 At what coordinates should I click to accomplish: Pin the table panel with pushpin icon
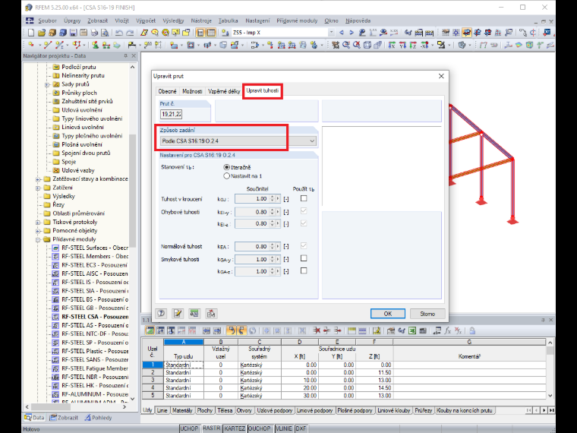pos(543,320)
